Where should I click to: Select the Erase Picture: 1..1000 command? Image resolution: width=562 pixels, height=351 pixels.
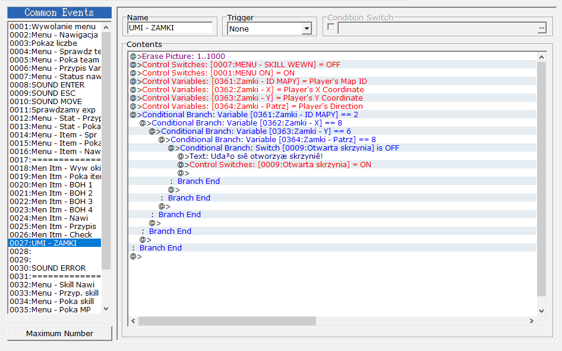click(332, 57)
